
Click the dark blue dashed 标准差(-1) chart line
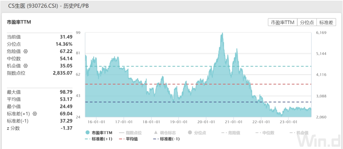(x=198, y=102)
